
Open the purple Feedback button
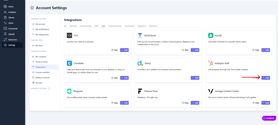point(268,118)
